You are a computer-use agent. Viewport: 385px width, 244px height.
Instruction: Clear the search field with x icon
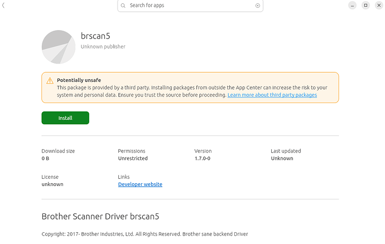pyautogui.click(x=257, y=6)
